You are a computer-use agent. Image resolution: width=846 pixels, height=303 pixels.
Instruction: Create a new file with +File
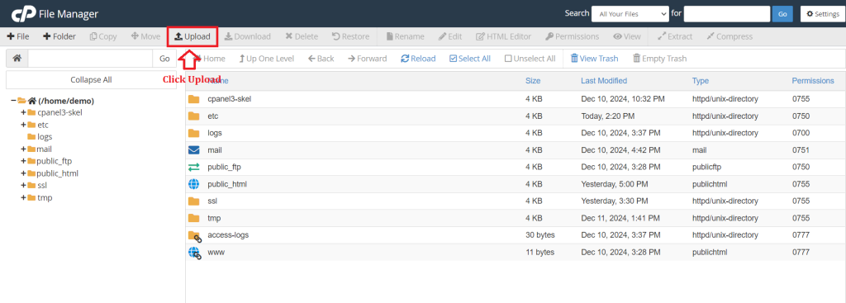[x=18, y=36]
